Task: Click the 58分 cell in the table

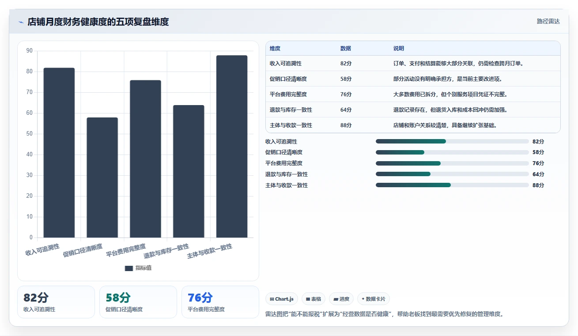Action: [x=346, y=79]
